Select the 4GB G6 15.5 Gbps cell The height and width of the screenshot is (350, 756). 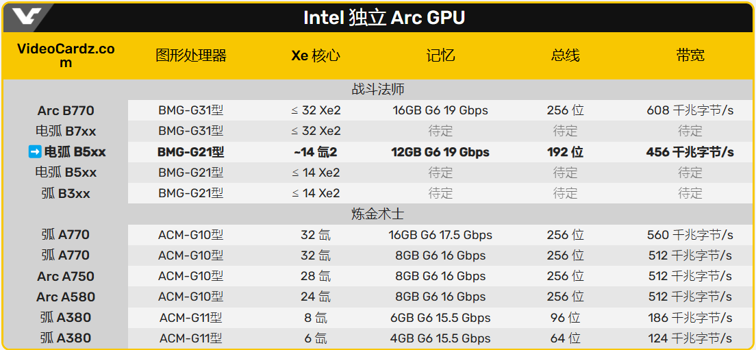[x=440, y=338]
